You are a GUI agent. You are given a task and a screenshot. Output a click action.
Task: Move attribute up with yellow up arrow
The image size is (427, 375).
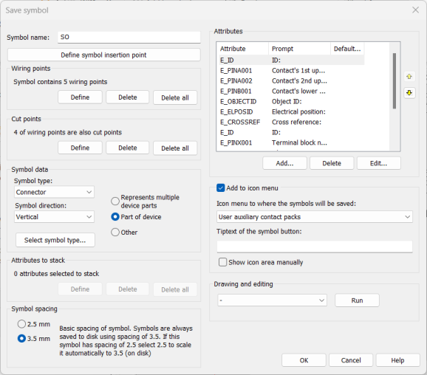tap(409, 77)
